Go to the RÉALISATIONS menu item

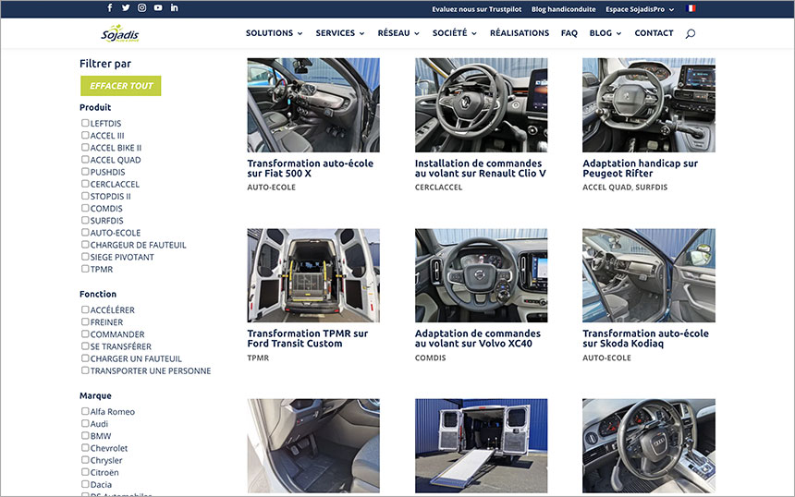click(519, 33)
